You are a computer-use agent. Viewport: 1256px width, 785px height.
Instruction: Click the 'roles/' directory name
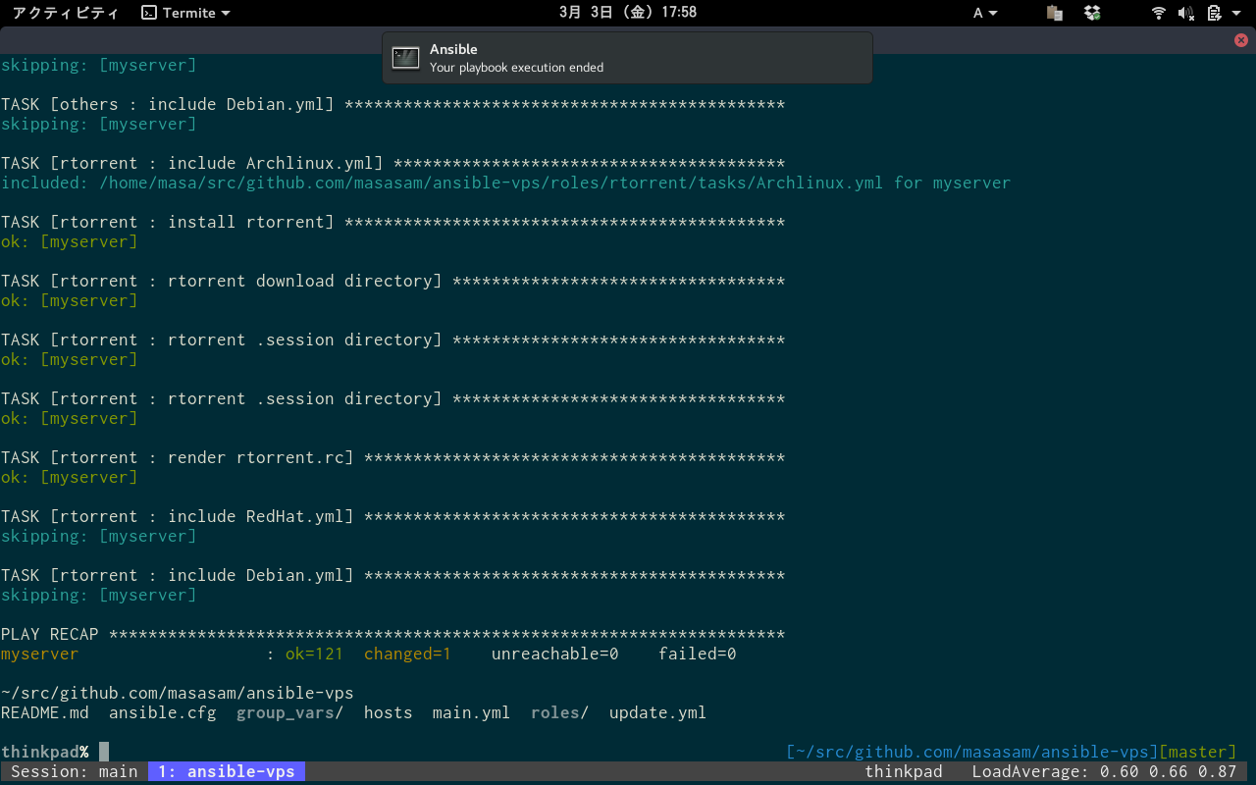coord(559,712)
